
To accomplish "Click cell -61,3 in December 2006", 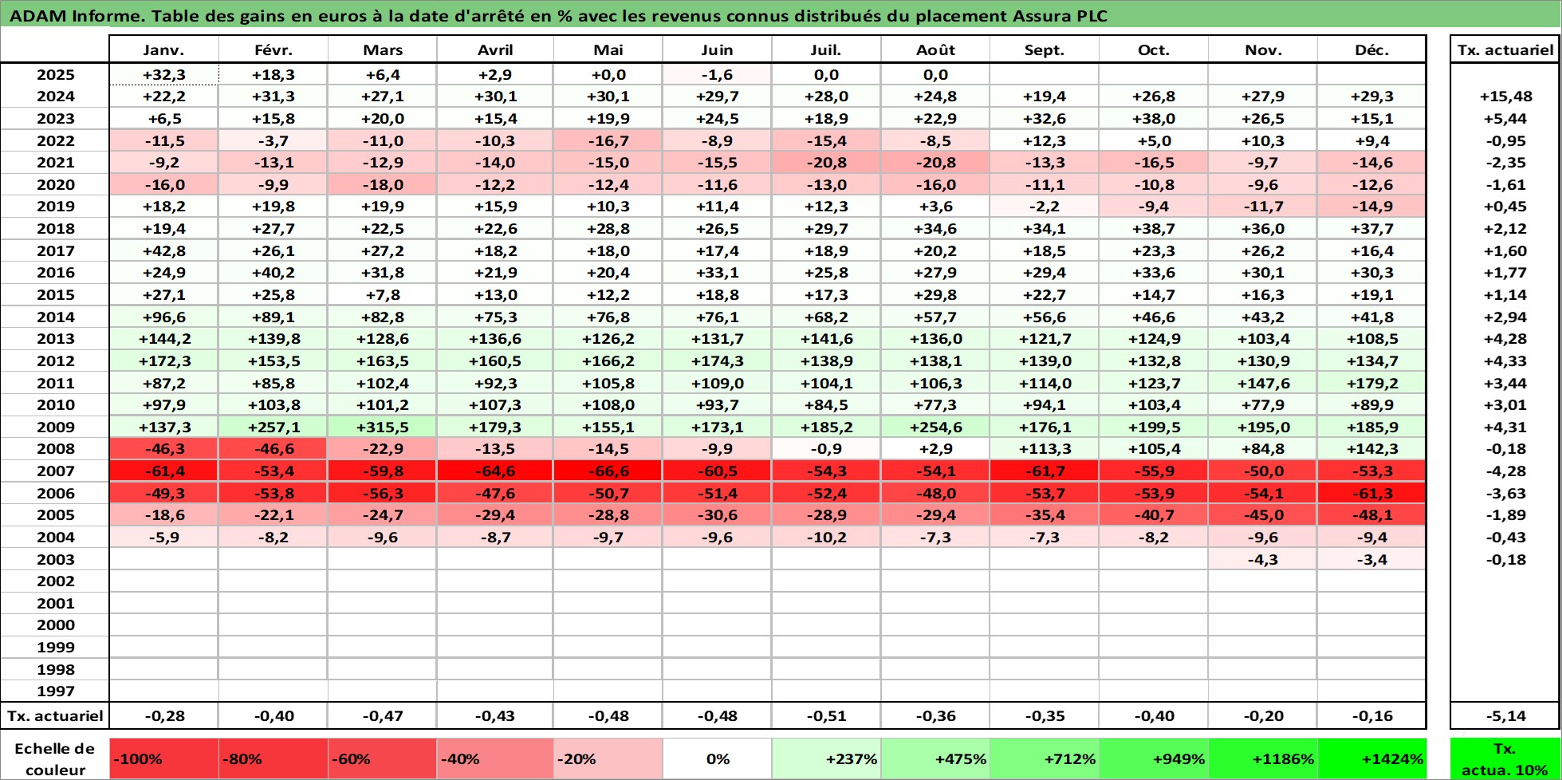I will click(x=1372, y=493).
